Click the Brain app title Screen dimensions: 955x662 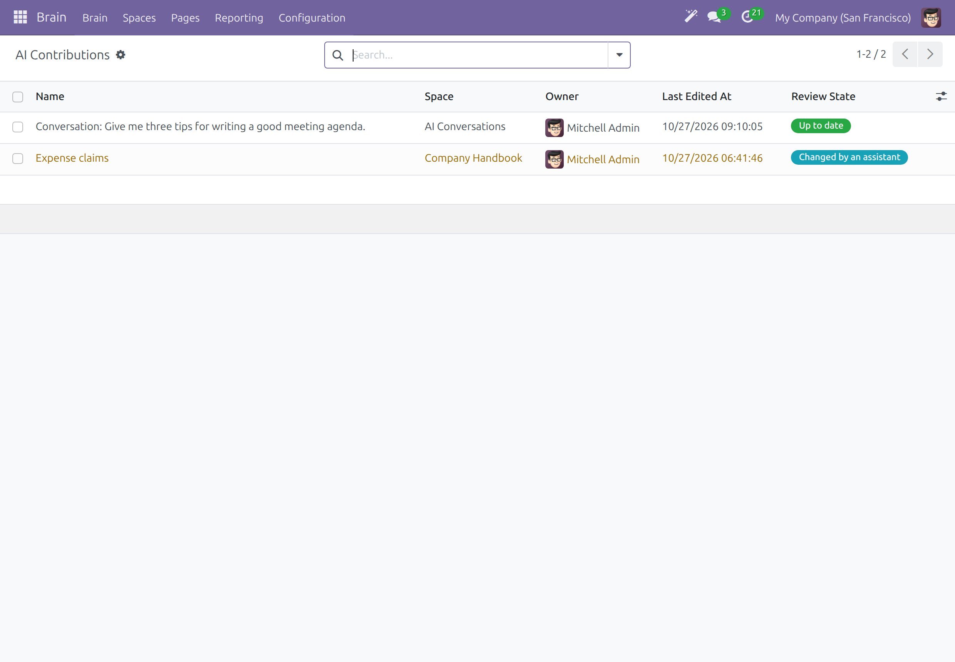pos(52,17)
